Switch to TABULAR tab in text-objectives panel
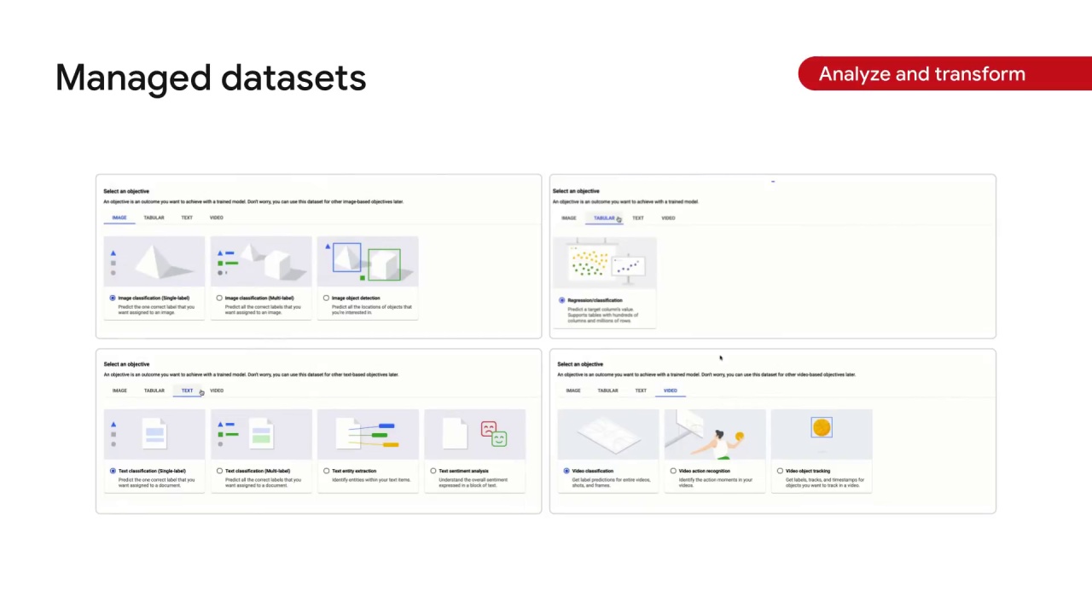The image size is (1092, 614). [x=154, y=391]
